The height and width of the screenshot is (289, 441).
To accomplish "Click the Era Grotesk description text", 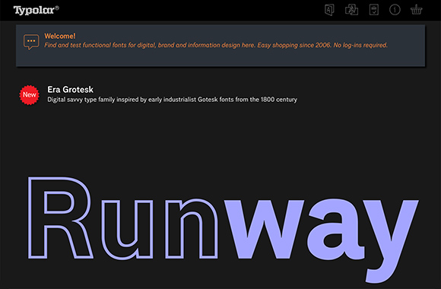I will [172, 100].
